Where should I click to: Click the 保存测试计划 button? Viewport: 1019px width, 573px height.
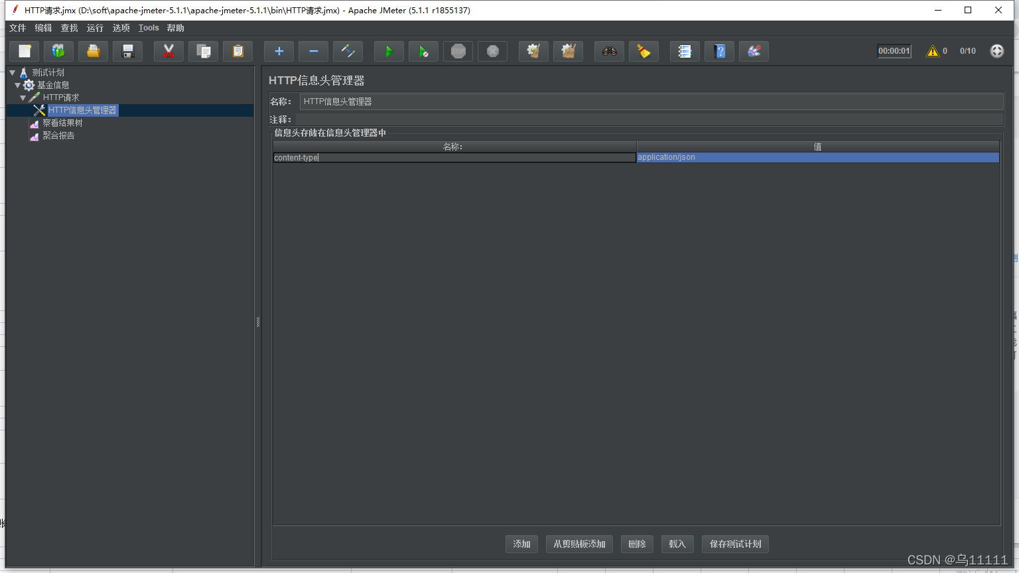tap(735, 544)
